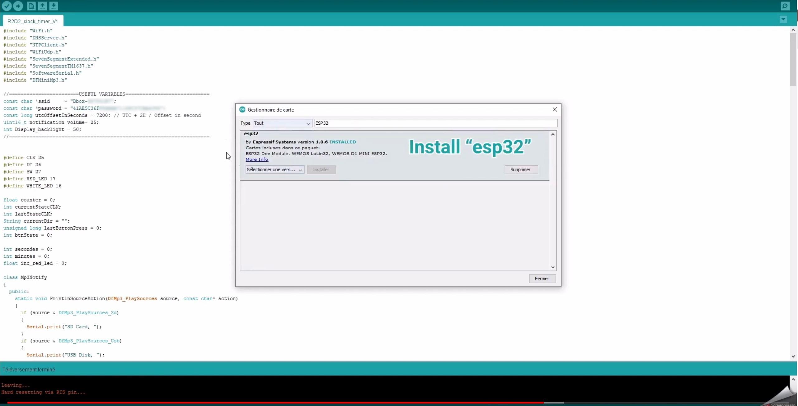Click the Verify sketch checkmark icon
The height and width of the screenshot is (406, 798).
click(x=7, y=6)
